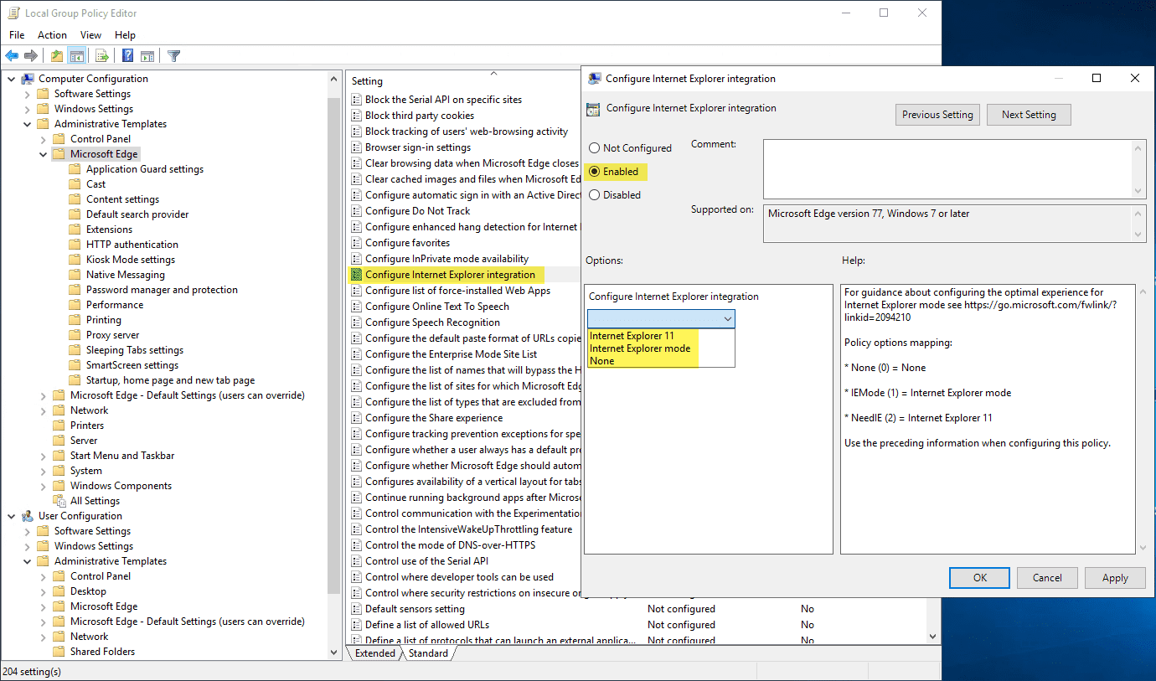Screen dimensions: 1156x681
Task: Open Help via the question mark icon
Action: coord(127,56)
